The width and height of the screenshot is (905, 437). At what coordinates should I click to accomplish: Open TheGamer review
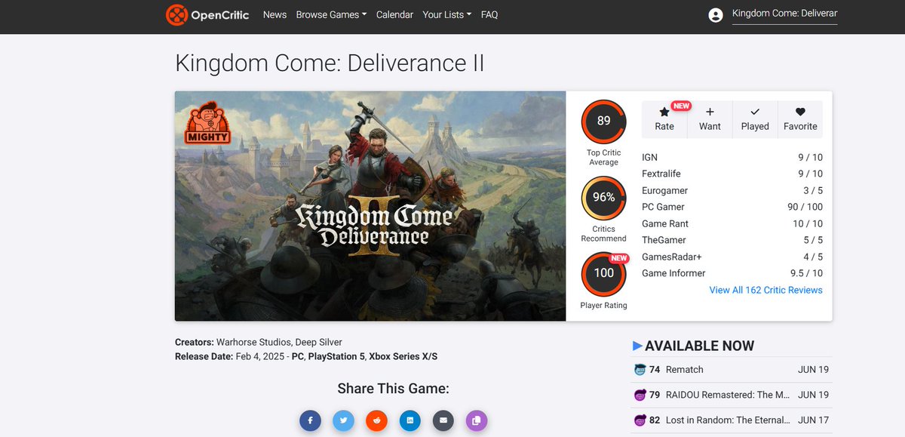click(x=664, y=240)
